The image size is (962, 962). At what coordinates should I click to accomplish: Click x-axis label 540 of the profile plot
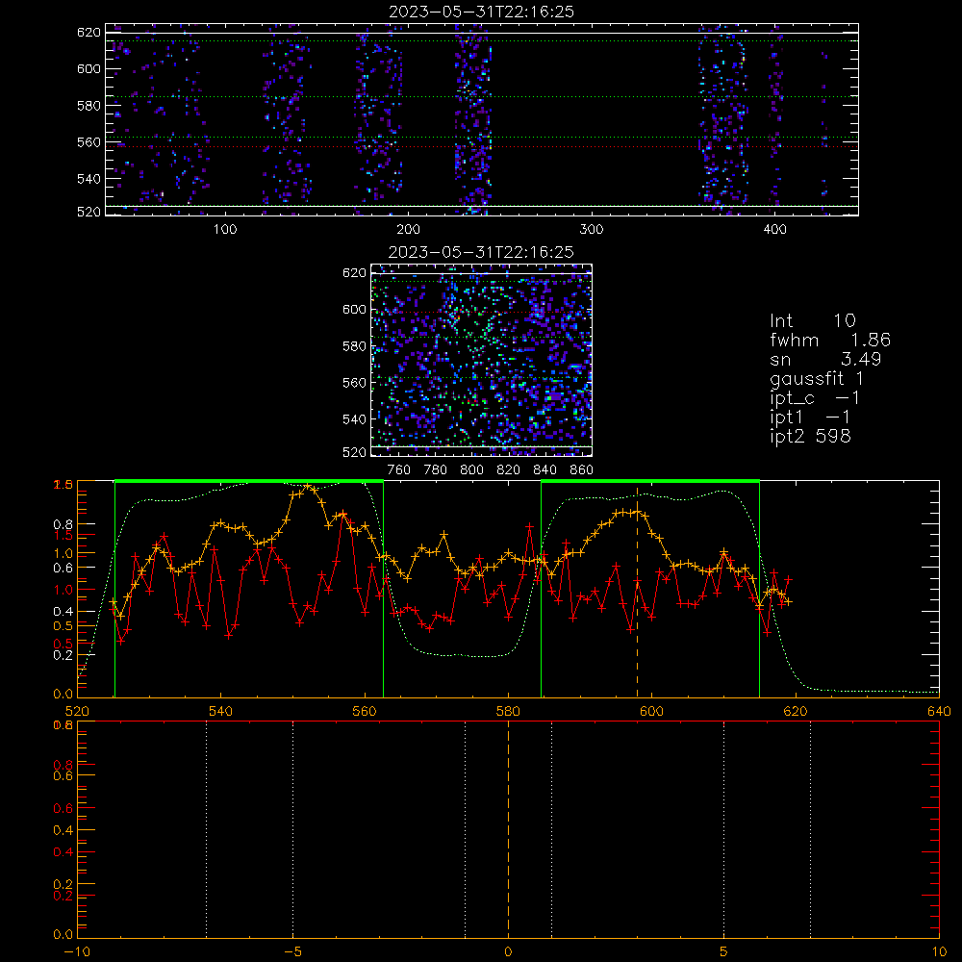click(x=221, y=711)
